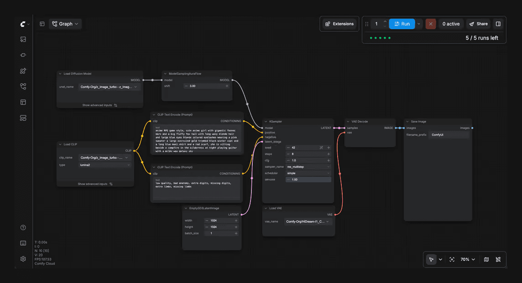Collapse the Load Diffusion Model node

pos(60,74)
